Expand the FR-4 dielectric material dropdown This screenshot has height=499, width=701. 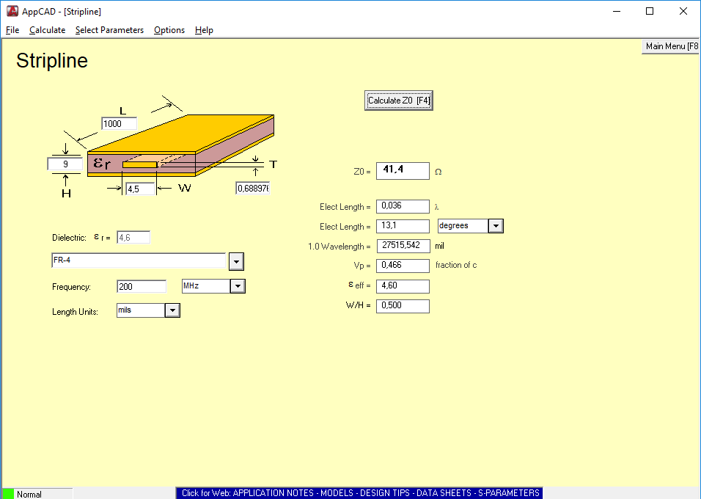[237, 261]
